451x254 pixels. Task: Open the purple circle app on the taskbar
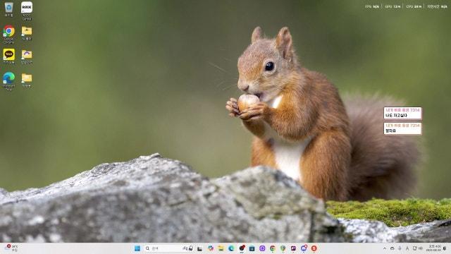tap(262, 248)
